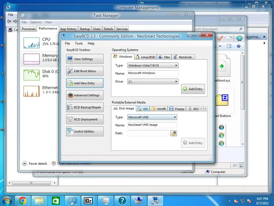
Task: Browse for disk image path with binoculars icon
Action: [173, 133]
